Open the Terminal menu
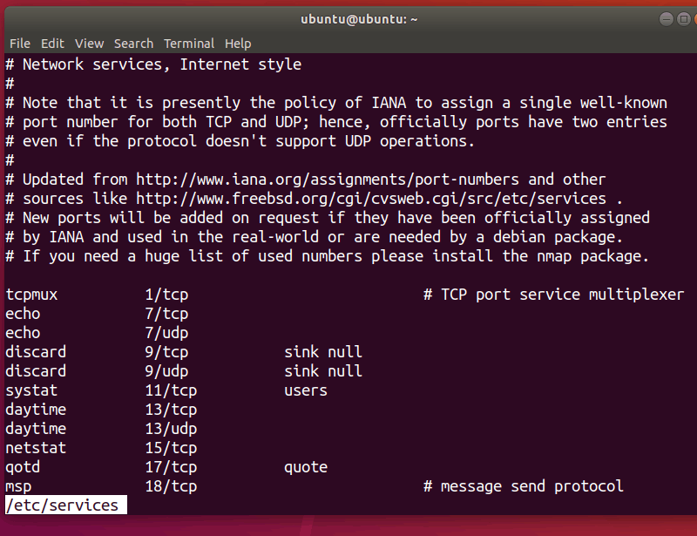The height and width of the screenshot is (536, 697). 189,44
